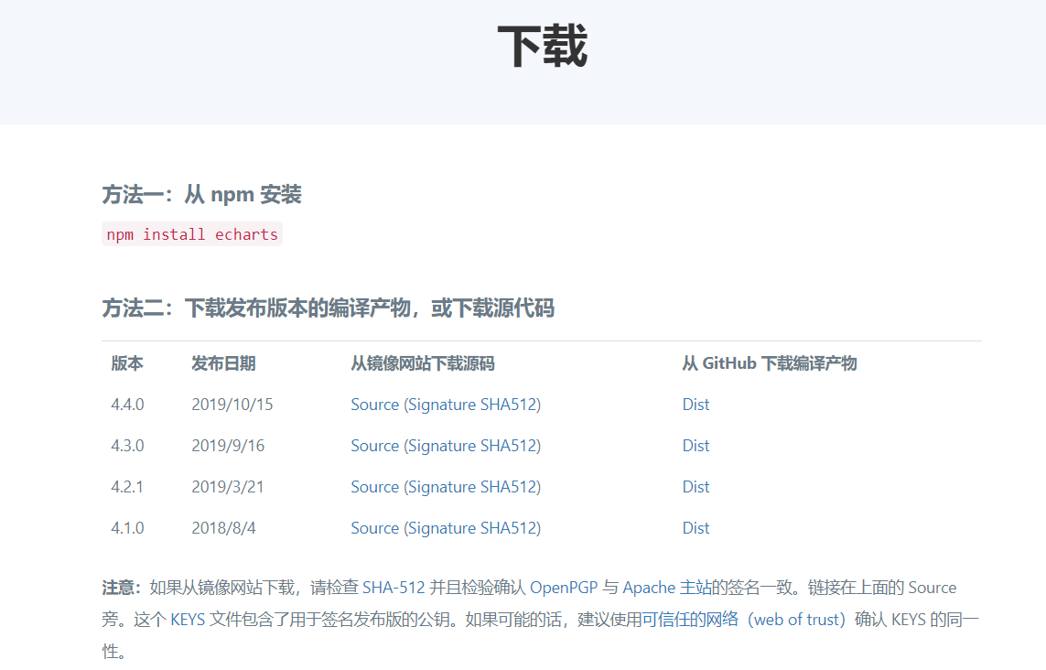Click the release date 2019/9/16
The width and height of the screenshot is (1046, 670).
pyautogui.click(x=228, y=446)
